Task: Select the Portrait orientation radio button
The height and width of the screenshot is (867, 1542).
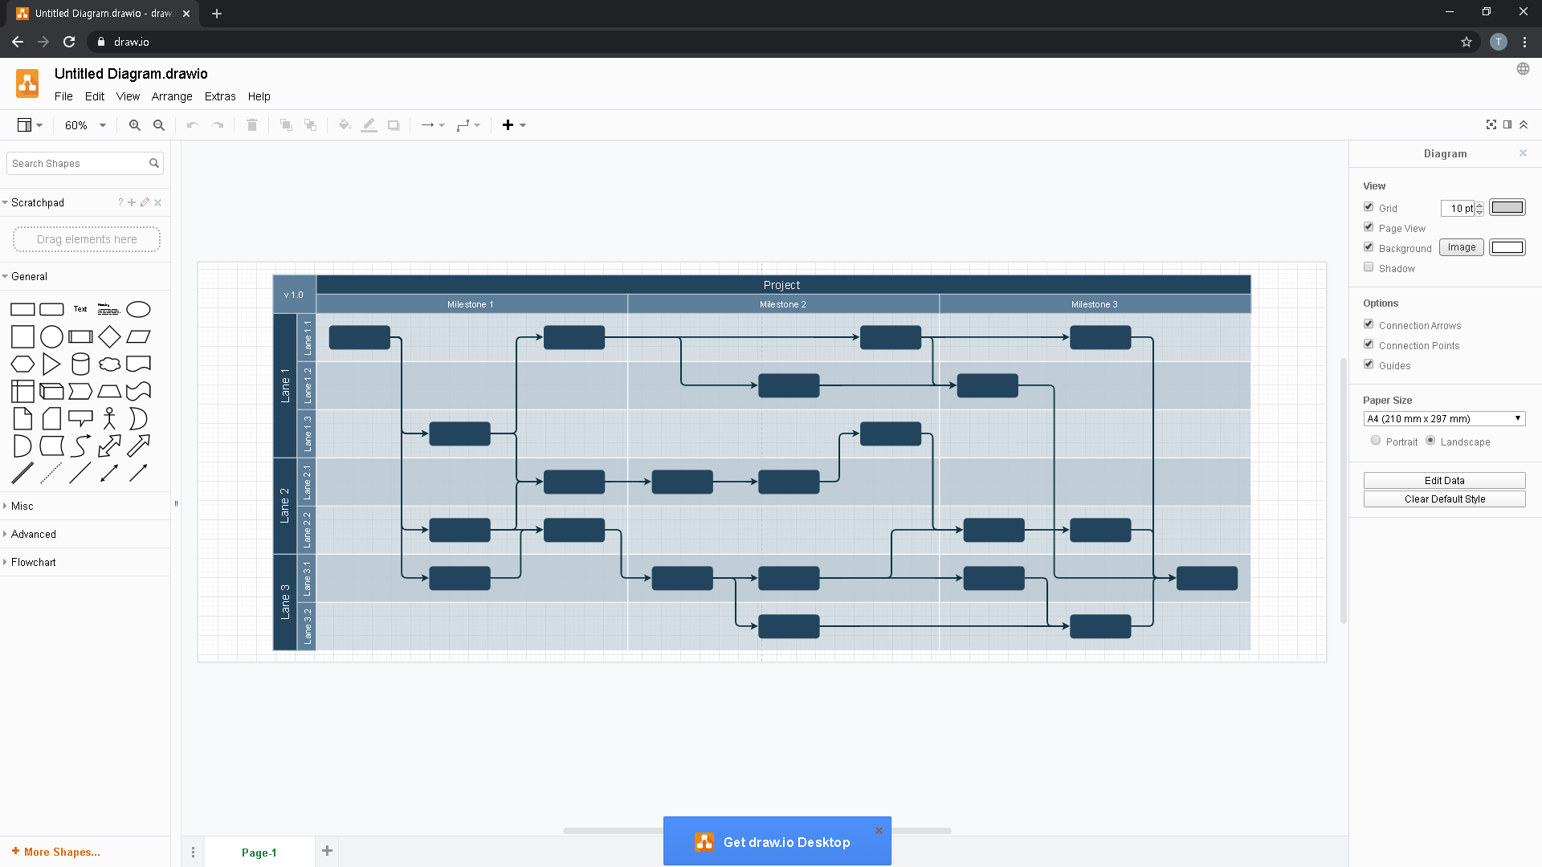Action: (x=1376, y=441)
